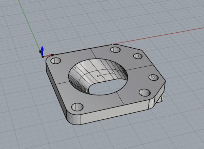Select the top-left bolt hole
This screenshot has width=204, height=149.
pyautogui.click(x=55, y=61)
